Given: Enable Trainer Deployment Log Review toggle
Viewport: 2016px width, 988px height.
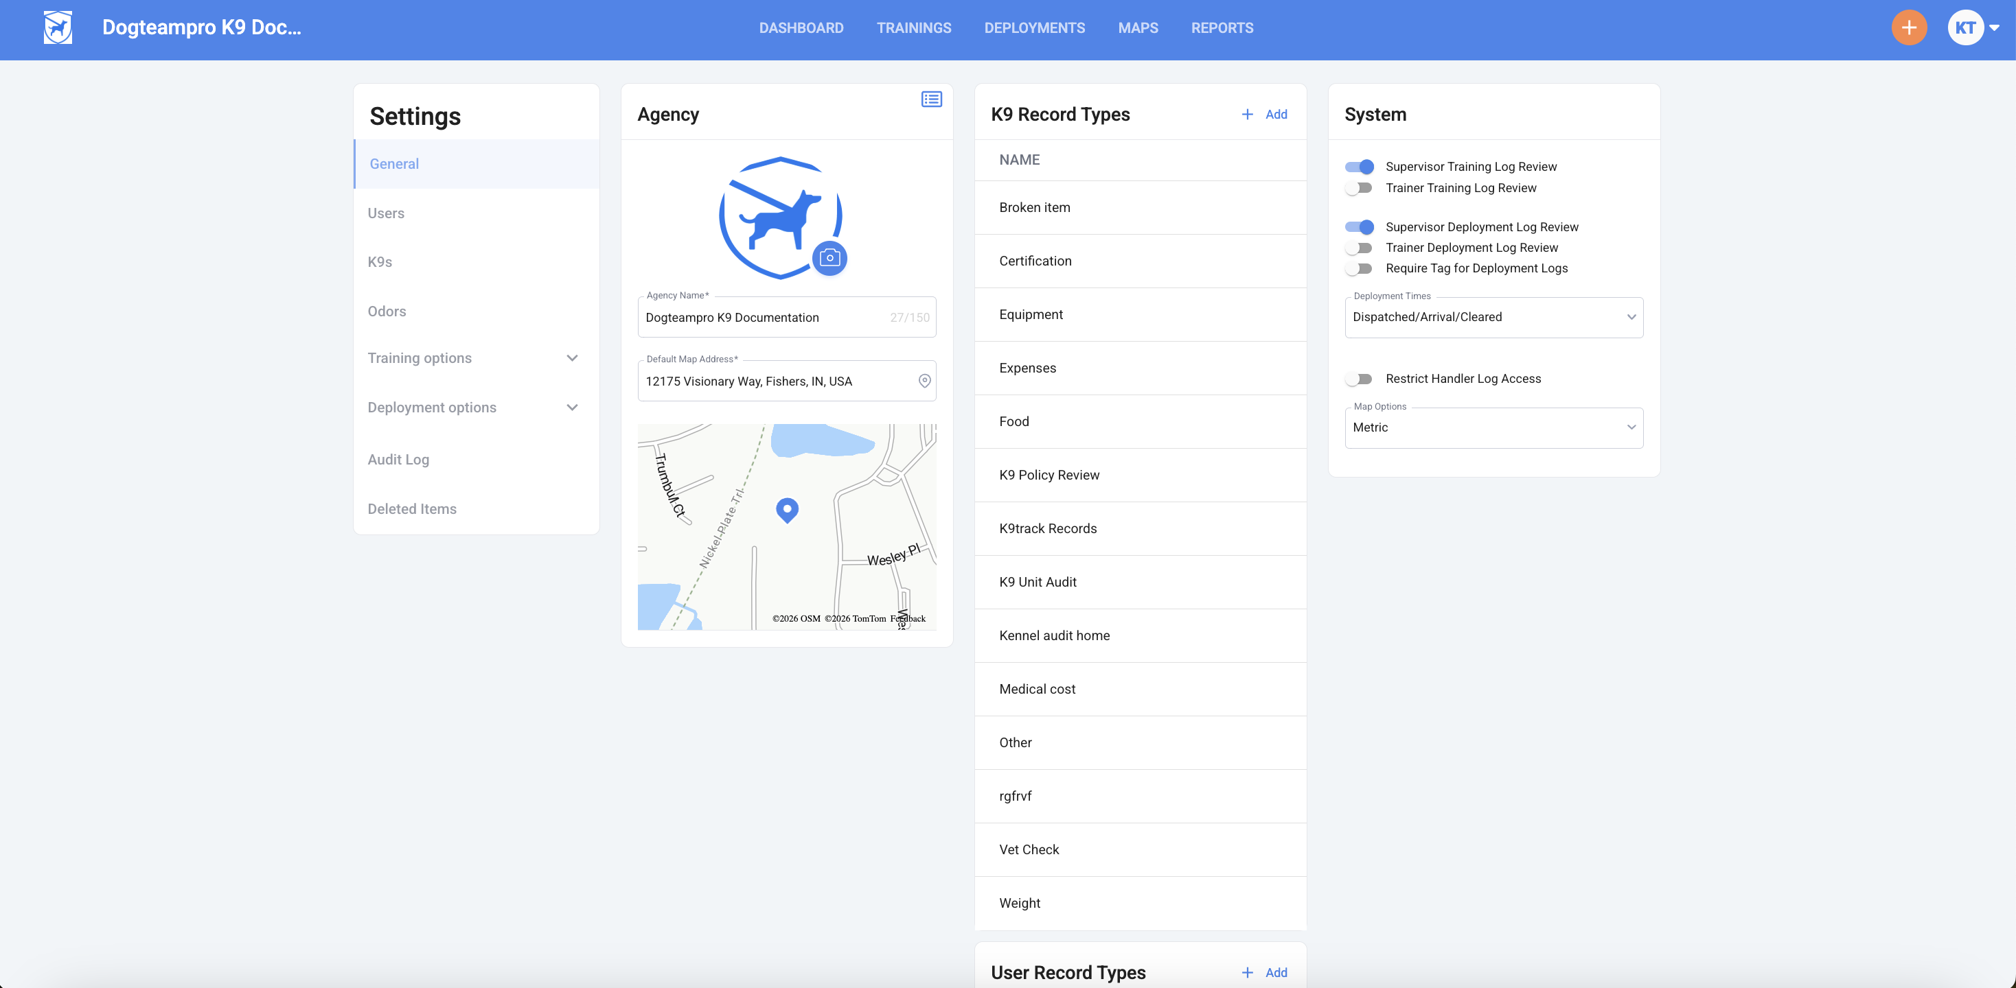Looking at the screenshot, I should point(1360,248).
